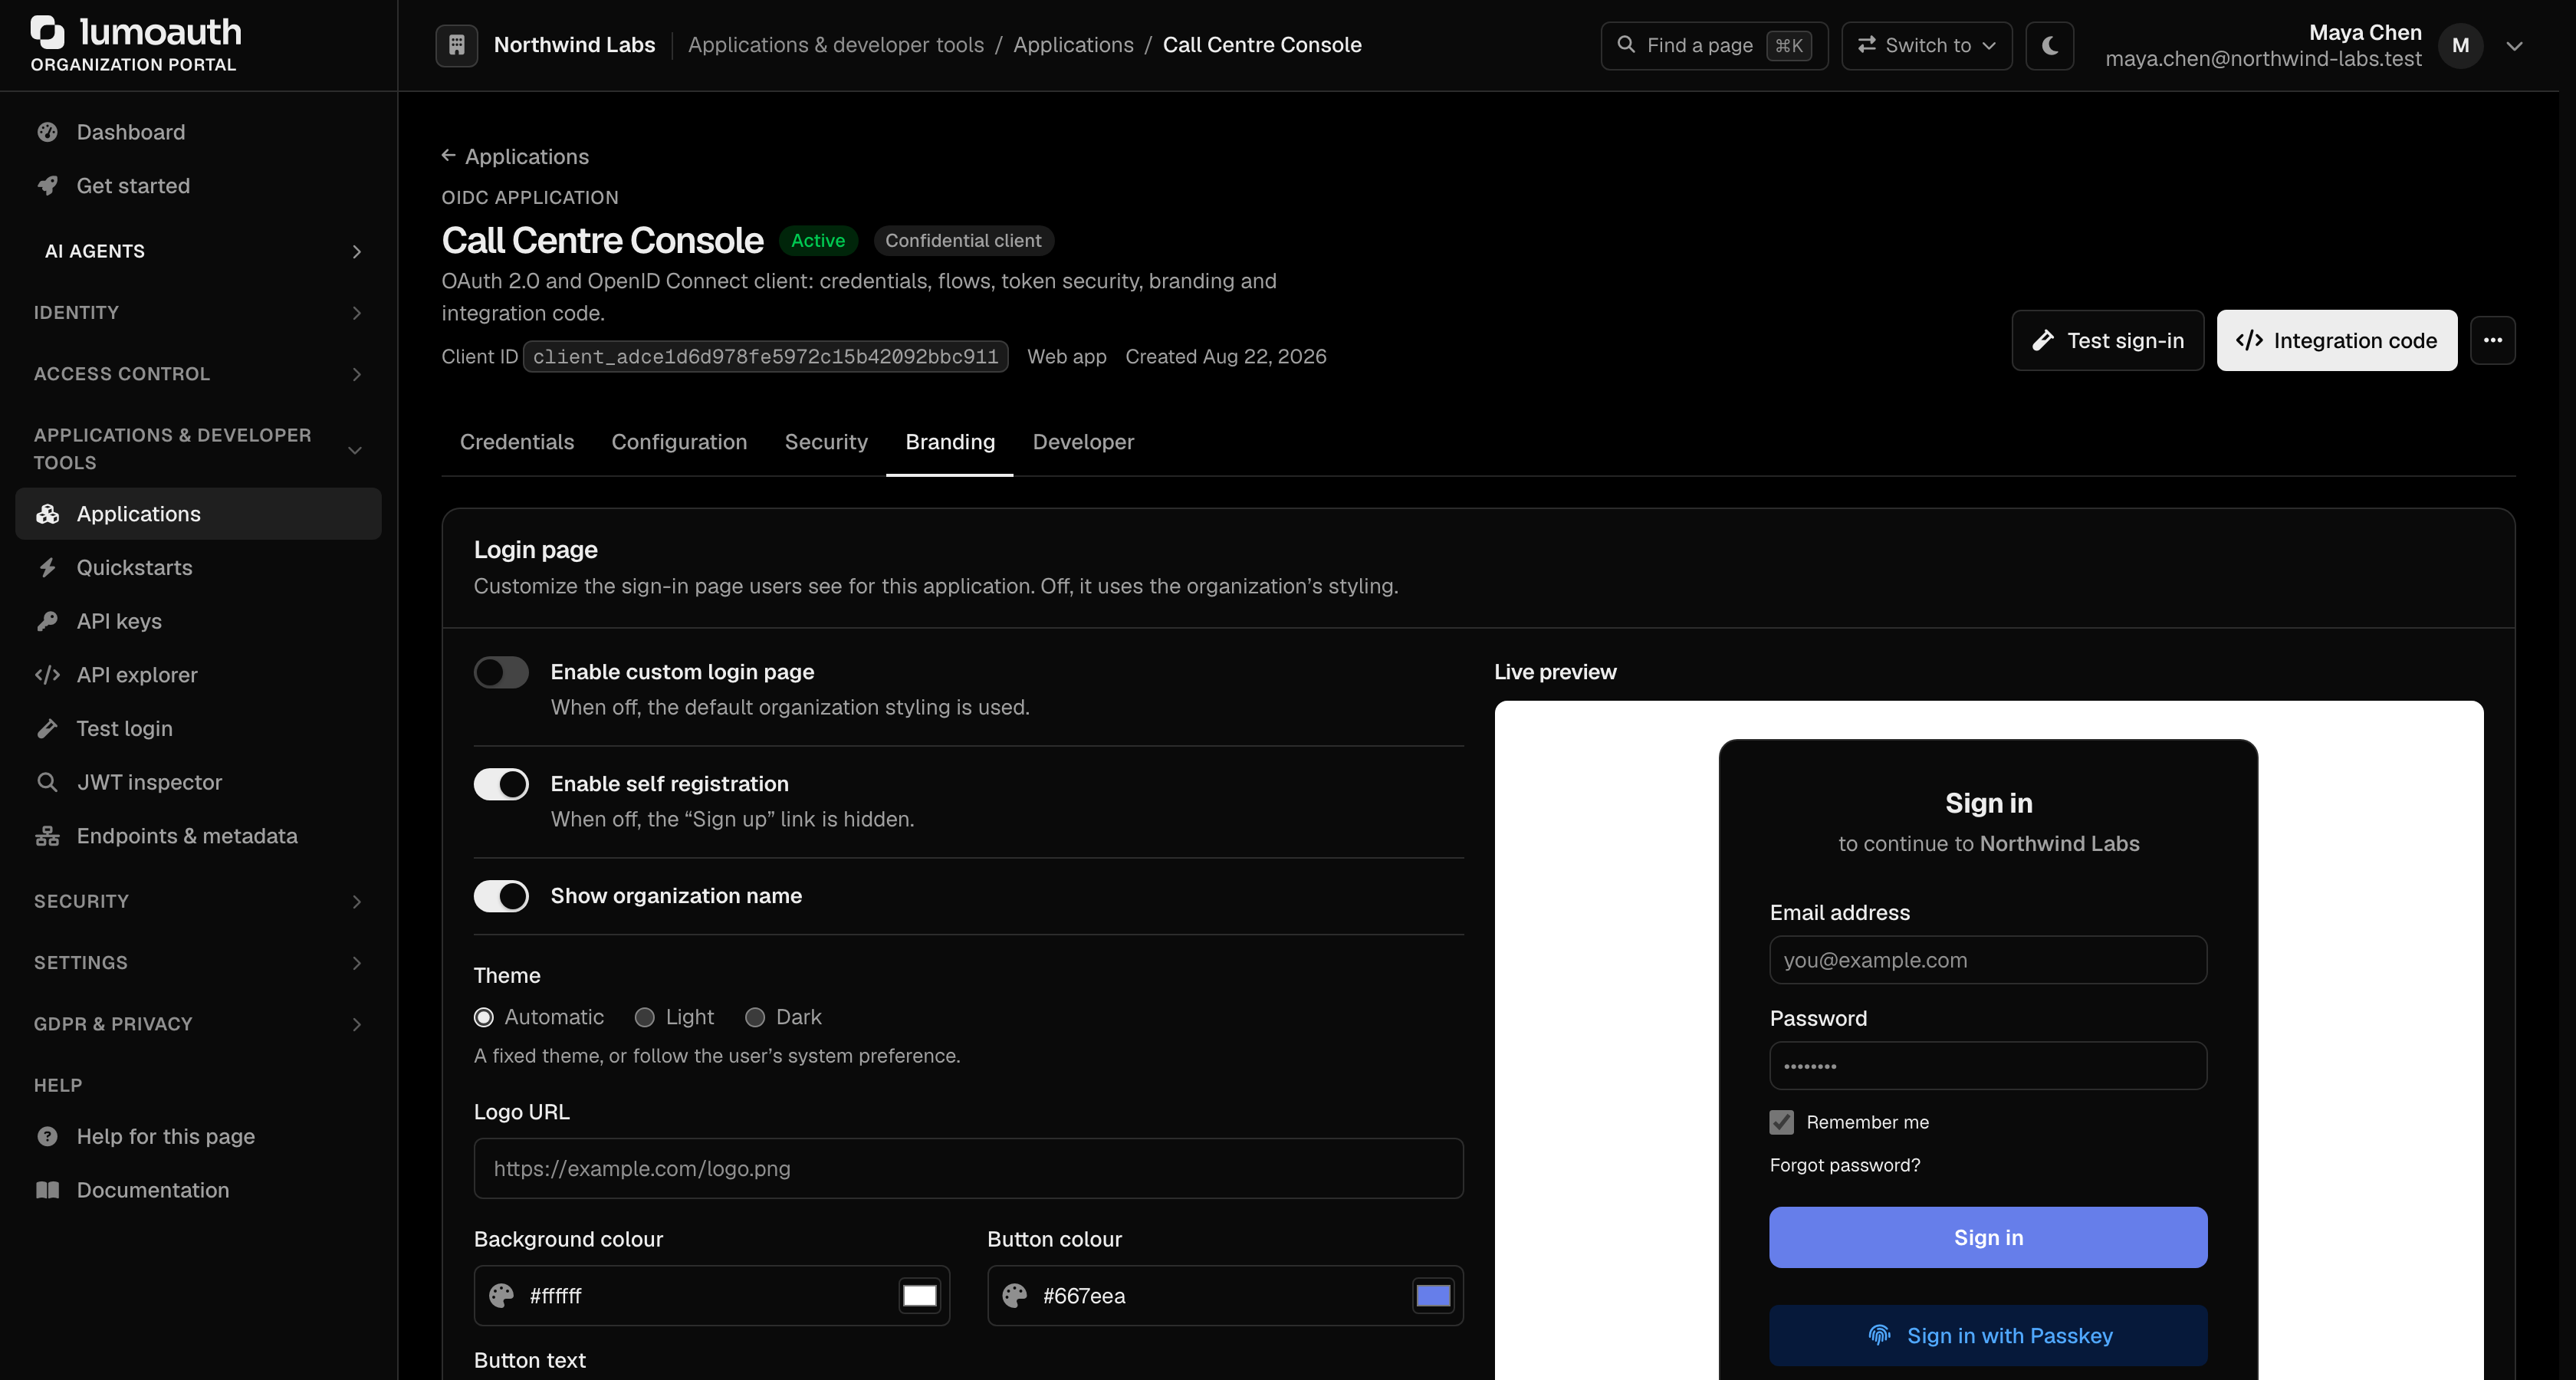
Task: Click the Integration code button
Action: (2337, 340)
